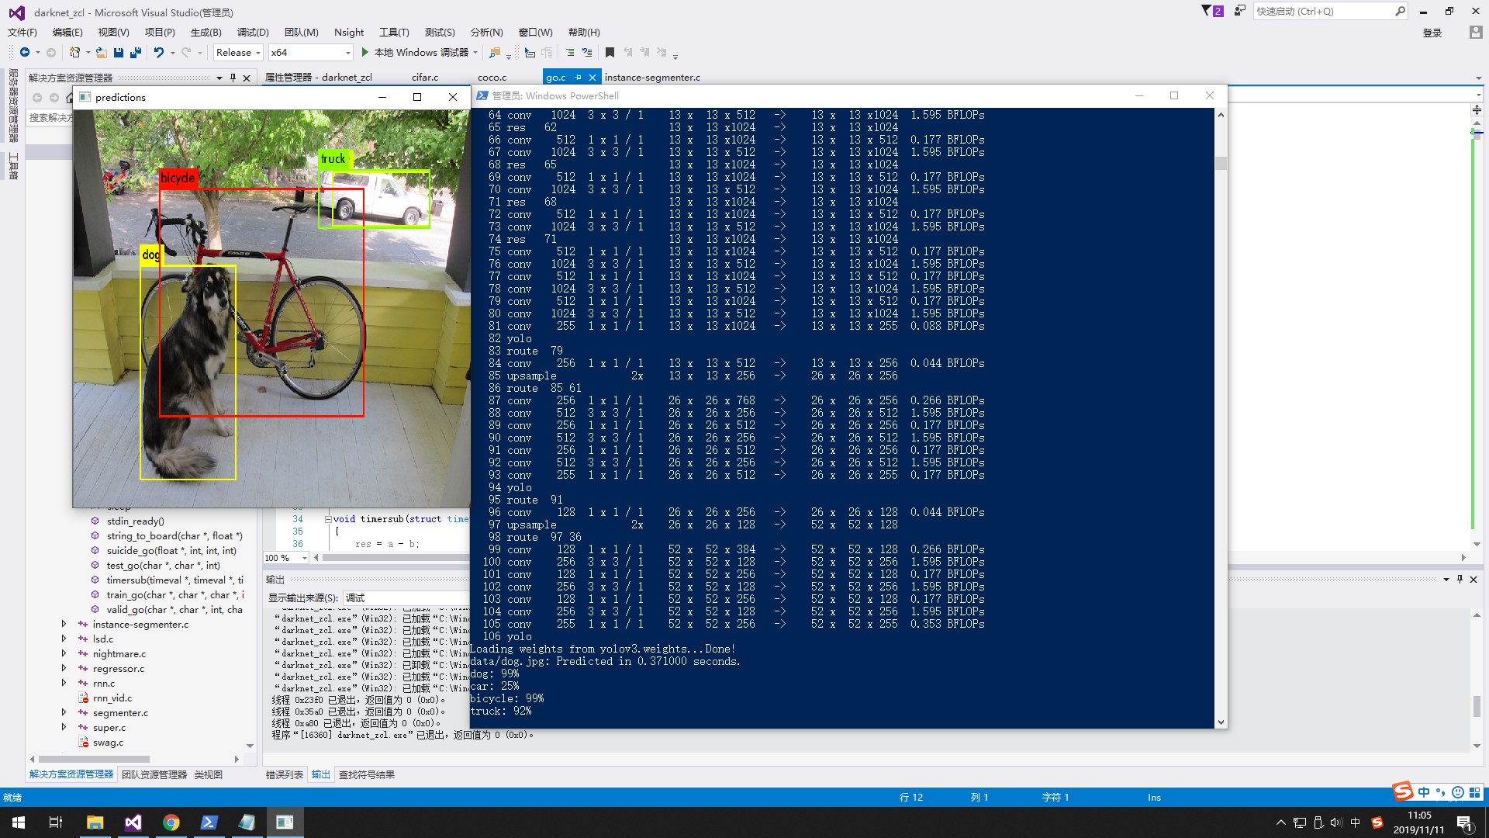Expand the regressor.c tree node
Screen dimensions: 1489x838
64,668
